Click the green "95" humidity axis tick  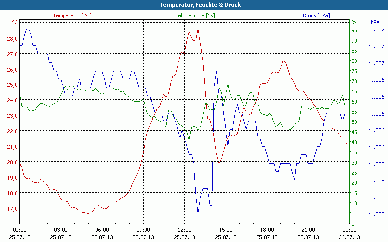(x=355, y=30)
